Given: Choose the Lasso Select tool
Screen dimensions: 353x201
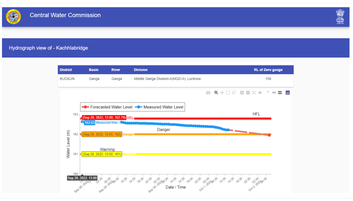Looking at the screenshot, I should click(234, 92).
